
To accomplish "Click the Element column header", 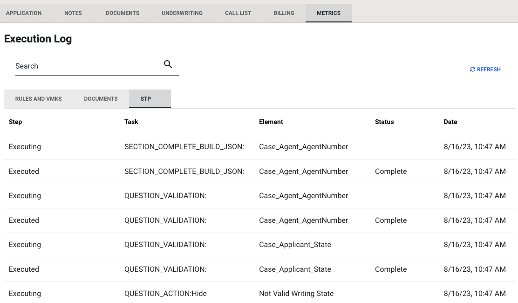I will (x=271, y=122).
